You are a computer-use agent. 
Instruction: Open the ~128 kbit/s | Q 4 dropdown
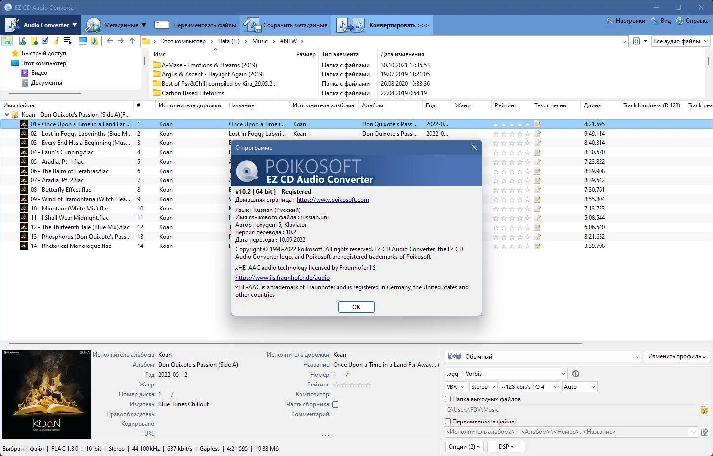[x=530, y=387]
